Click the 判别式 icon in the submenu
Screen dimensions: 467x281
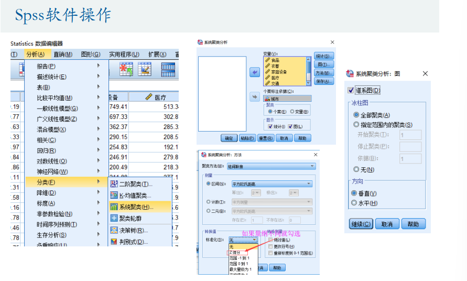point(114,242)
